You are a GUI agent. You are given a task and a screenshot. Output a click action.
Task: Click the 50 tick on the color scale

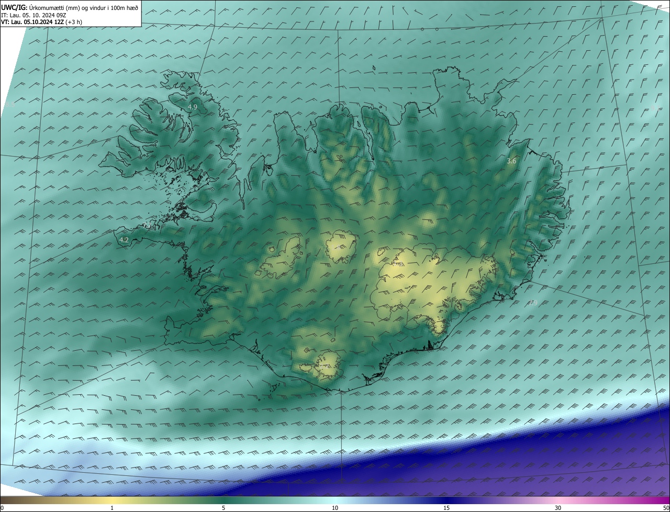666,508
